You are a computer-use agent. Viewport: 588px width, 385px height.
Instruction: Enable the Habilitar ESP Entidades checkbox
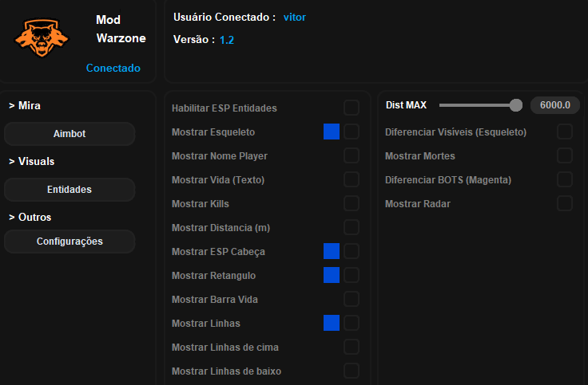[x=352, y=108]
